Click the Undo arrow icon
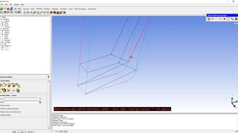The image size is (238, 133). coord(16,9)
